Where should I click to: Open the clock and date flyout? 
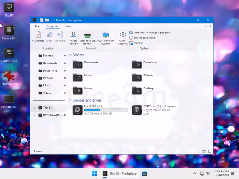coord(221,173)
